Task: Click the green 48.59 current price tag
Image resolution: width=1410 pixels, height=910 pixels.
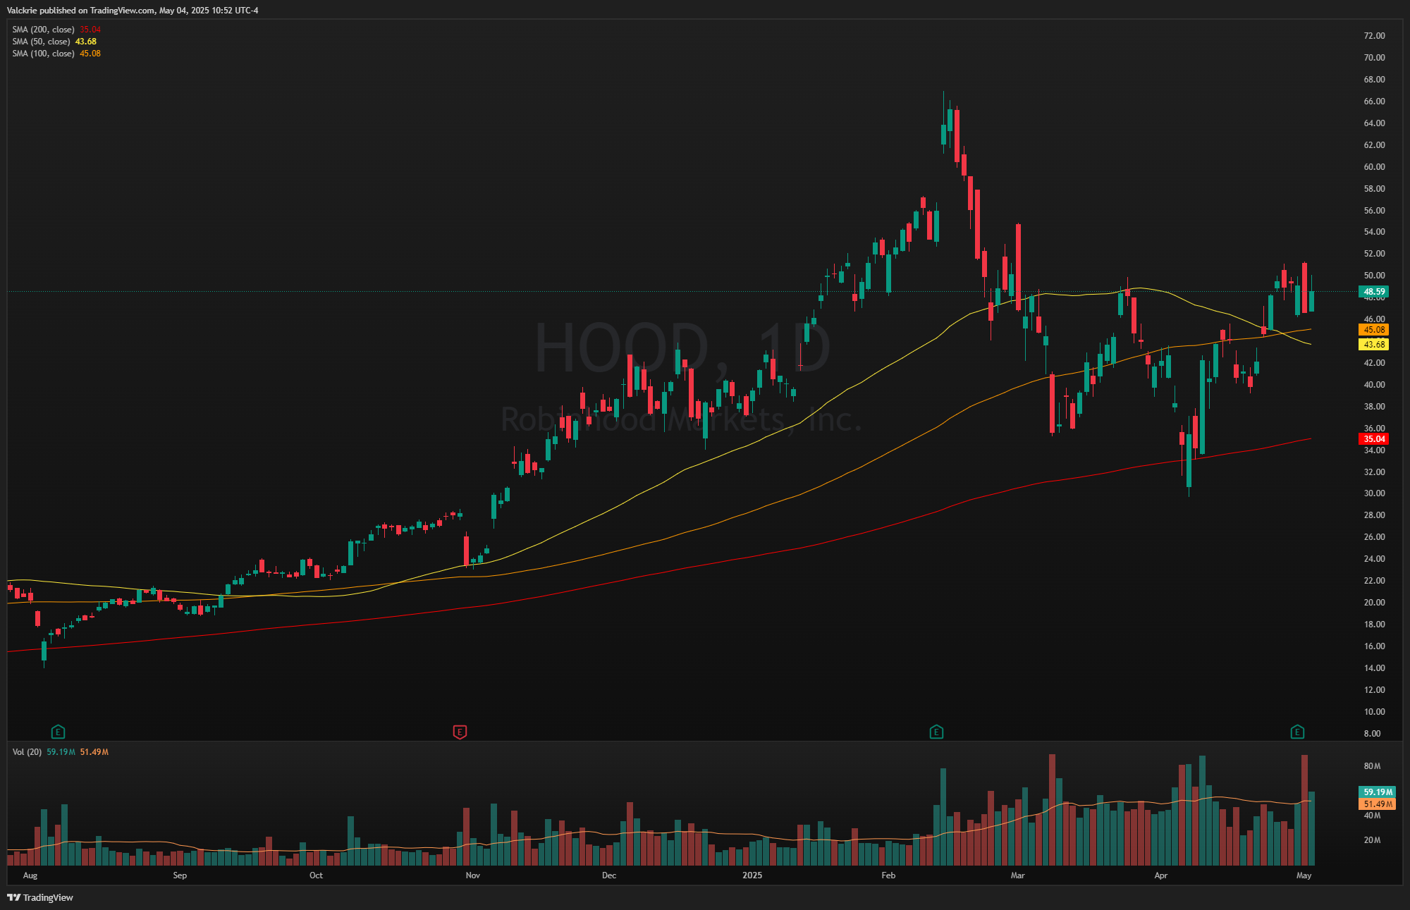Action: coord(1373,291)
